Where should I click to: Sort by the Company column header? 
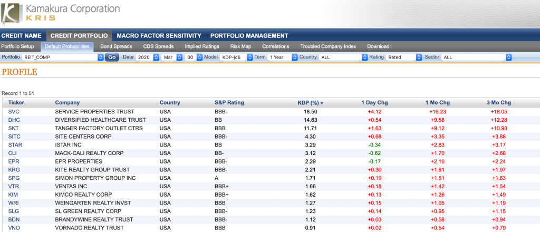click(67, 103)
